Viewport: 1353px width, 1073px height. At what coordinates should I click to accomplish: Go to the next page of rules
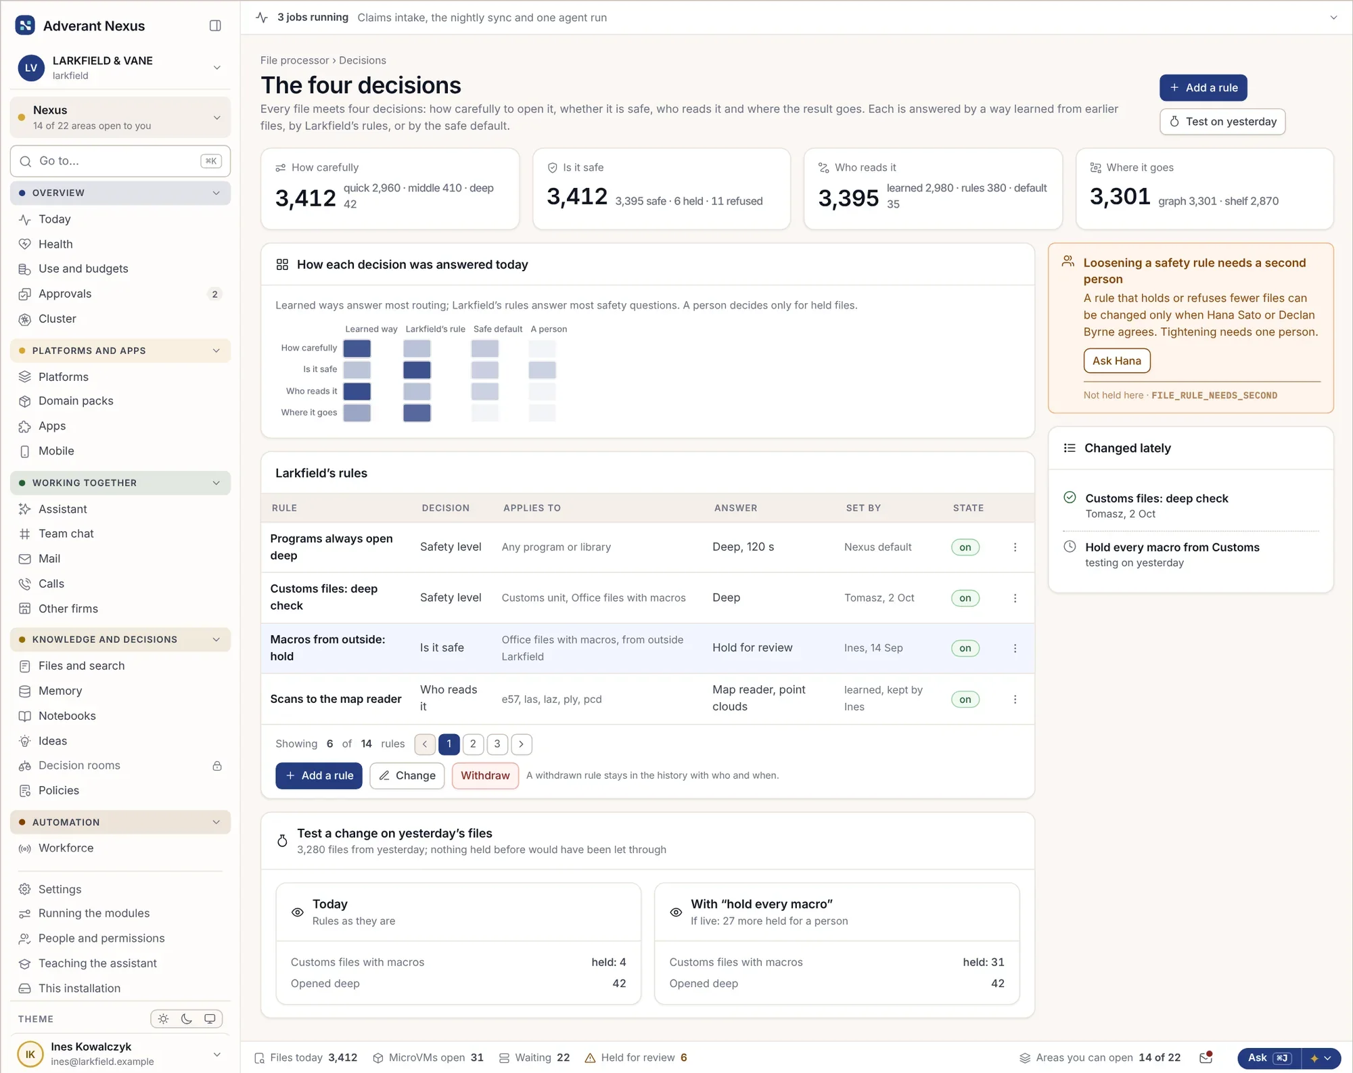(521, 744)
